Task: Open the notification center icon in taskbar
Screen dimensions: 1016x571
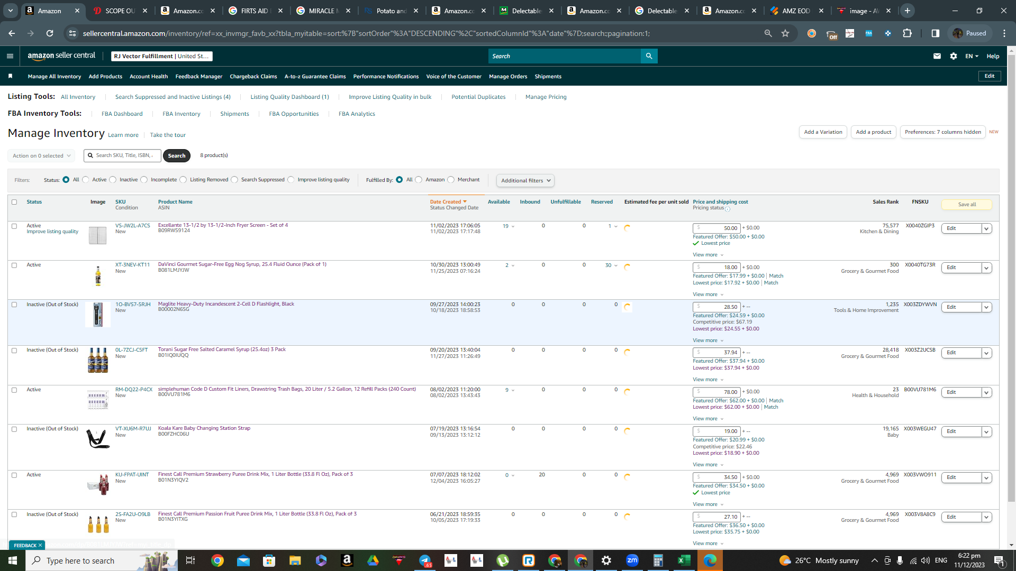Action: pyautogui.click(x=999, y=560)
